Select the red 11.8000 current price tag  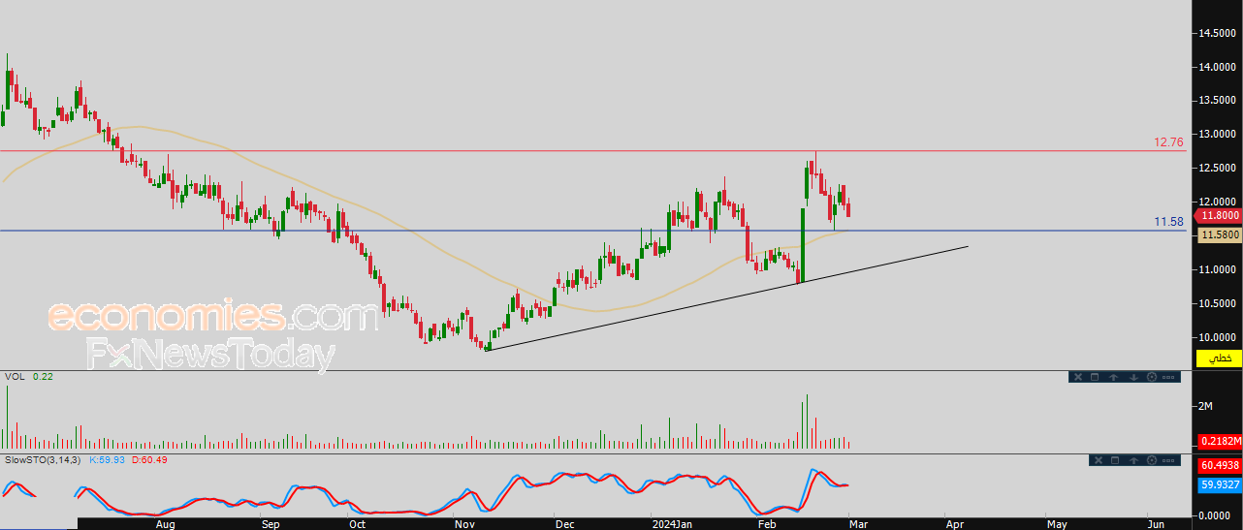pyautogui.click(x=1218, y=216)
